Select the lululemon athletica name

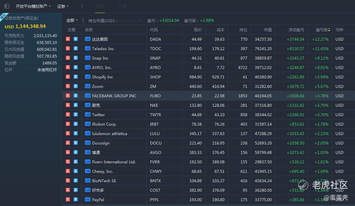(110, 133)
